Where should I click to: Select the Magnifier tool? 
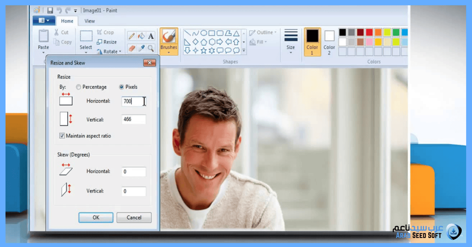(x=151, y=48)
